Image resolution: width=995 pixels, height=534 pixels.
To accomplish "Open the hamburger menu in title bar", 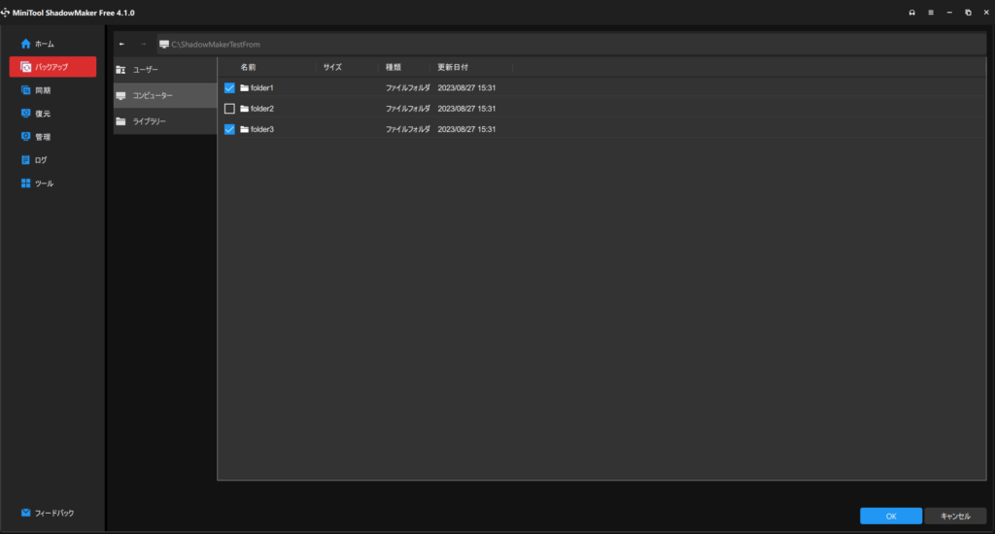I will coord(931,13).
